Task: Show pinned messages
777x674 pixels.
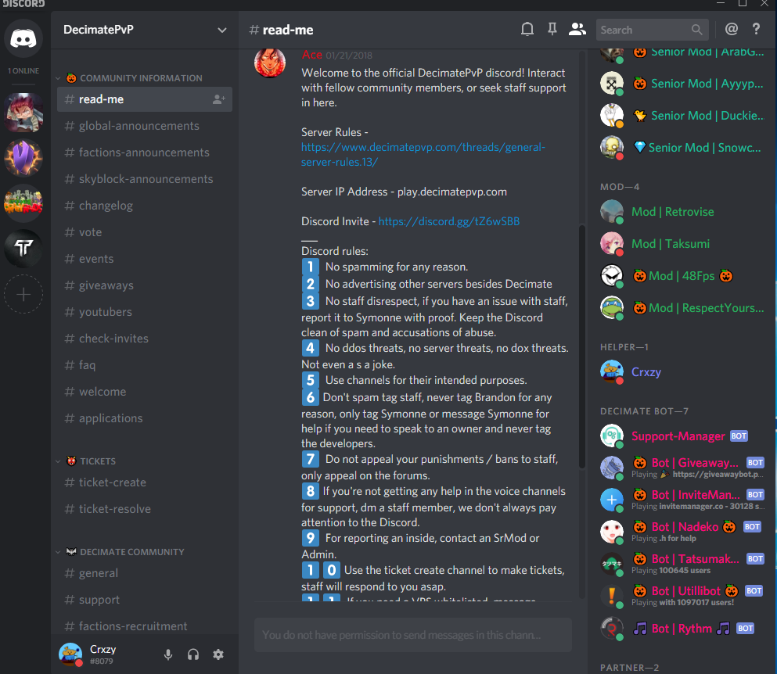Action: coord(552,30)
